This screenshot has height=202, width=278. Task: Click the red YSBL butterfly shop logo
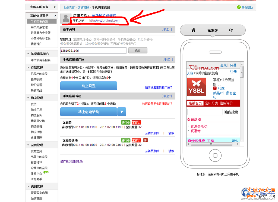pyautogui.click(x=197, y=87)
